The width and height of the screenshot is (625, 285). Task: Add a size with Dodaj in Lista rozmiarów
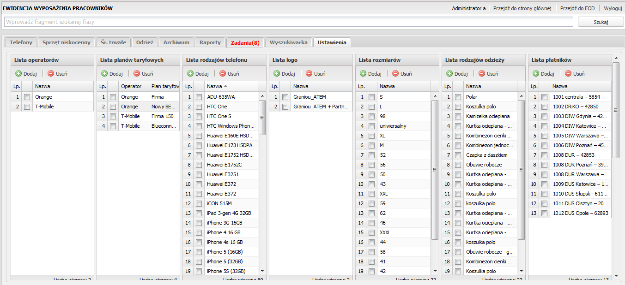pos(370,73)
